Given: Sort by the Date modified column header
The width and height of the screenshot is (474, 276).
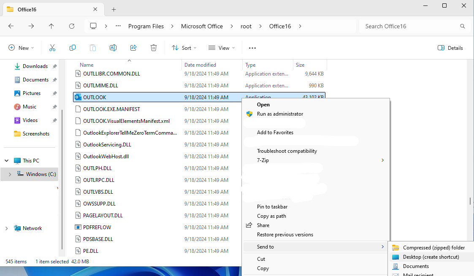Looking at the screenshot, I should 200,65.
